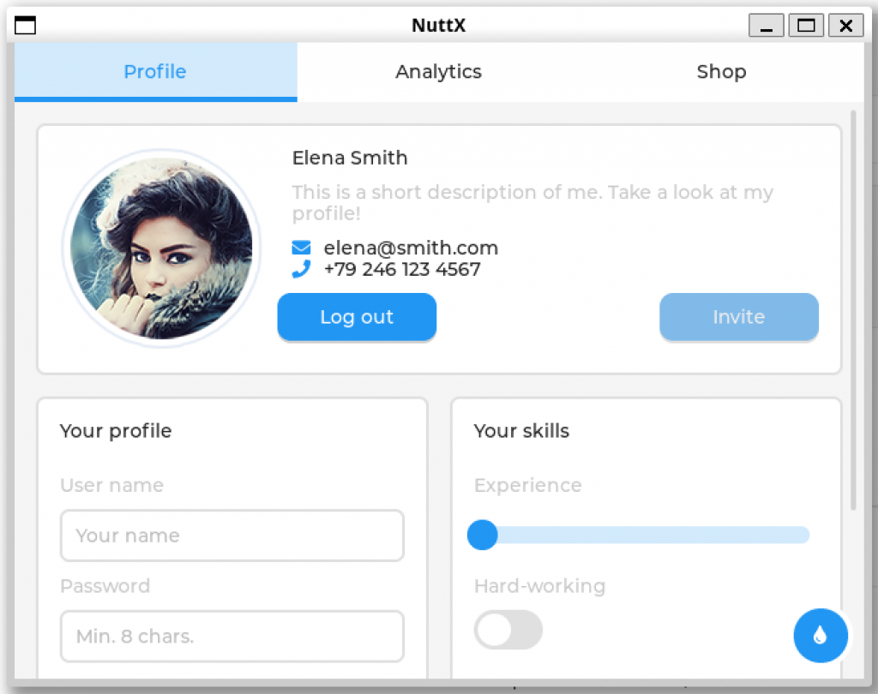This screenshot has width=878, height=694.
Task: Click the water droplet floating button
Action: [821, 636]
